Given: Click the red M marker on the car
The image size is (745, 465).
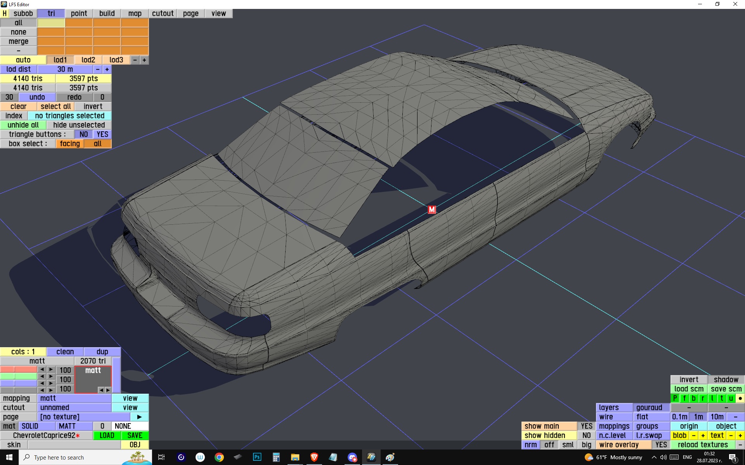Looking at the screenshot, I should [x=432, y=210].
